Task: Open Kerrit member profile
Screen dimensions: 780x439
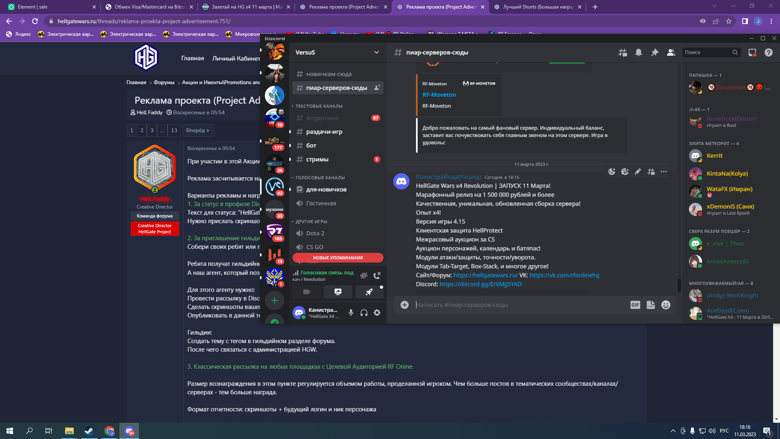Action: pos(731,156)
